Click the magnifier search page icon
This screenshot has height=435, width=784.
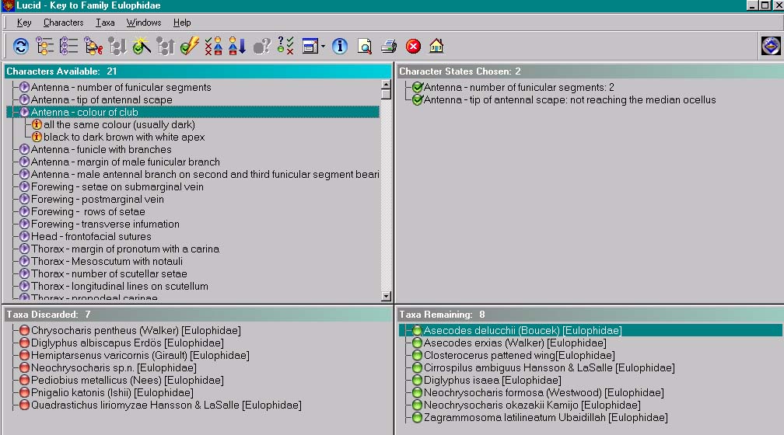[364, 47]
